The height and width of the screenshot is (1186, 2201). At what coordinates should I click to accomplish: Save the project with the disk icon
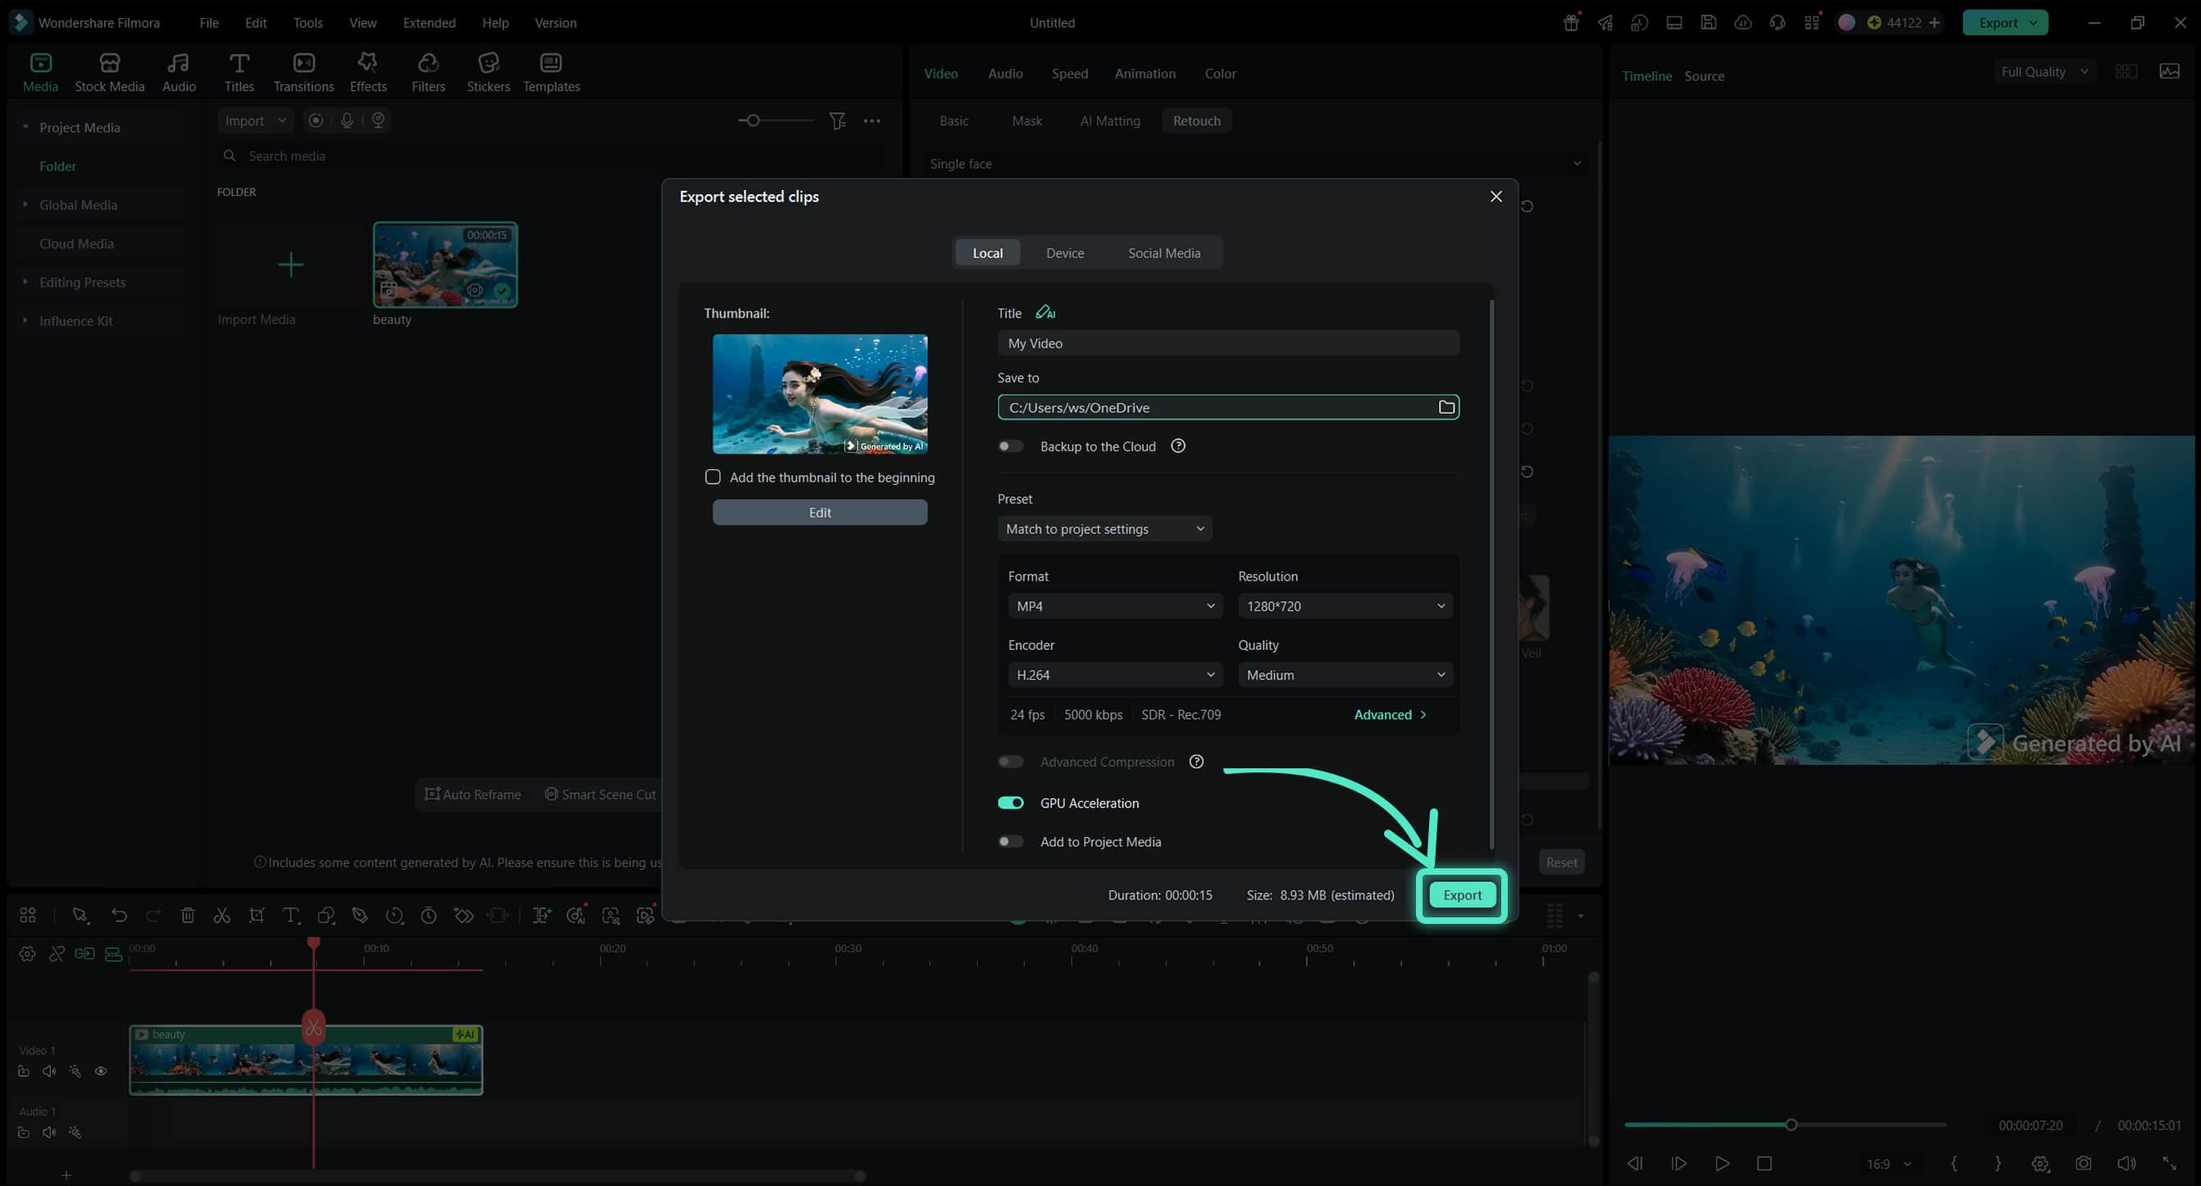(1708, 23)
